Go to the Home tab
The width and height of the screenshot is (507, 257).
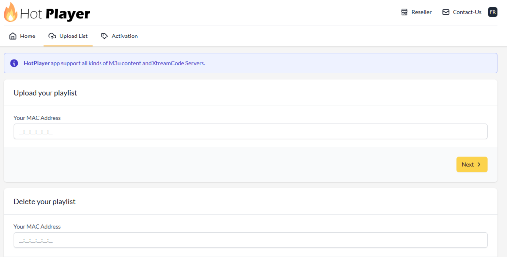[x=27, y=36]
